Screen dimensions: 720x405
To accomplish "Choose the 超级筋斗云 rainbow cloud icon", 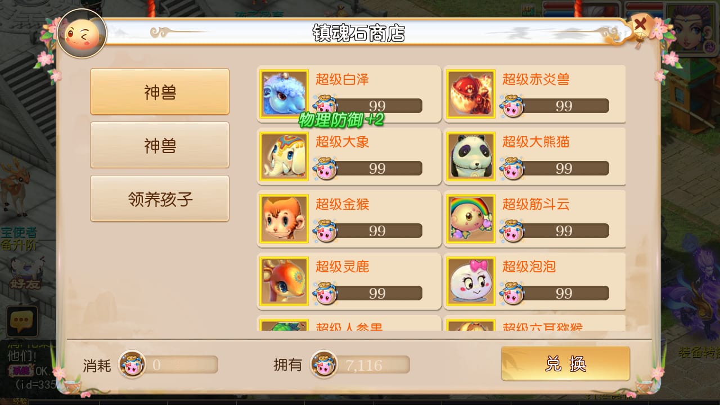I will [471, 219].
